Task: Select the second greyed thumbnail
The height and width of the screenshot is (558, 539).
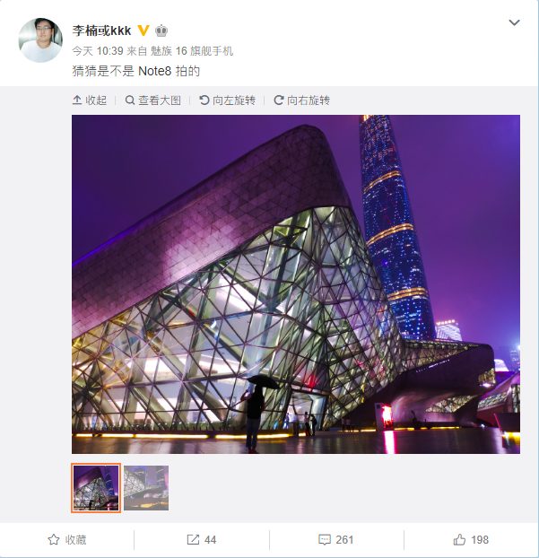Action: [x=146, y=488]
